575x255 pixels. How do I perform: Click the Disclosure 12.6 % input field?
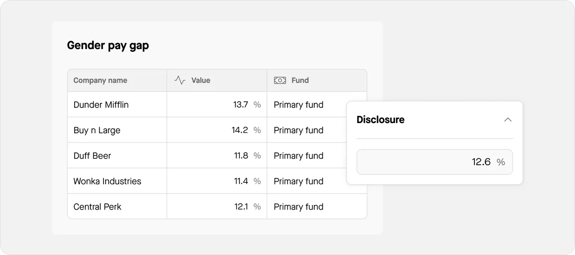[x=434, y=162]
